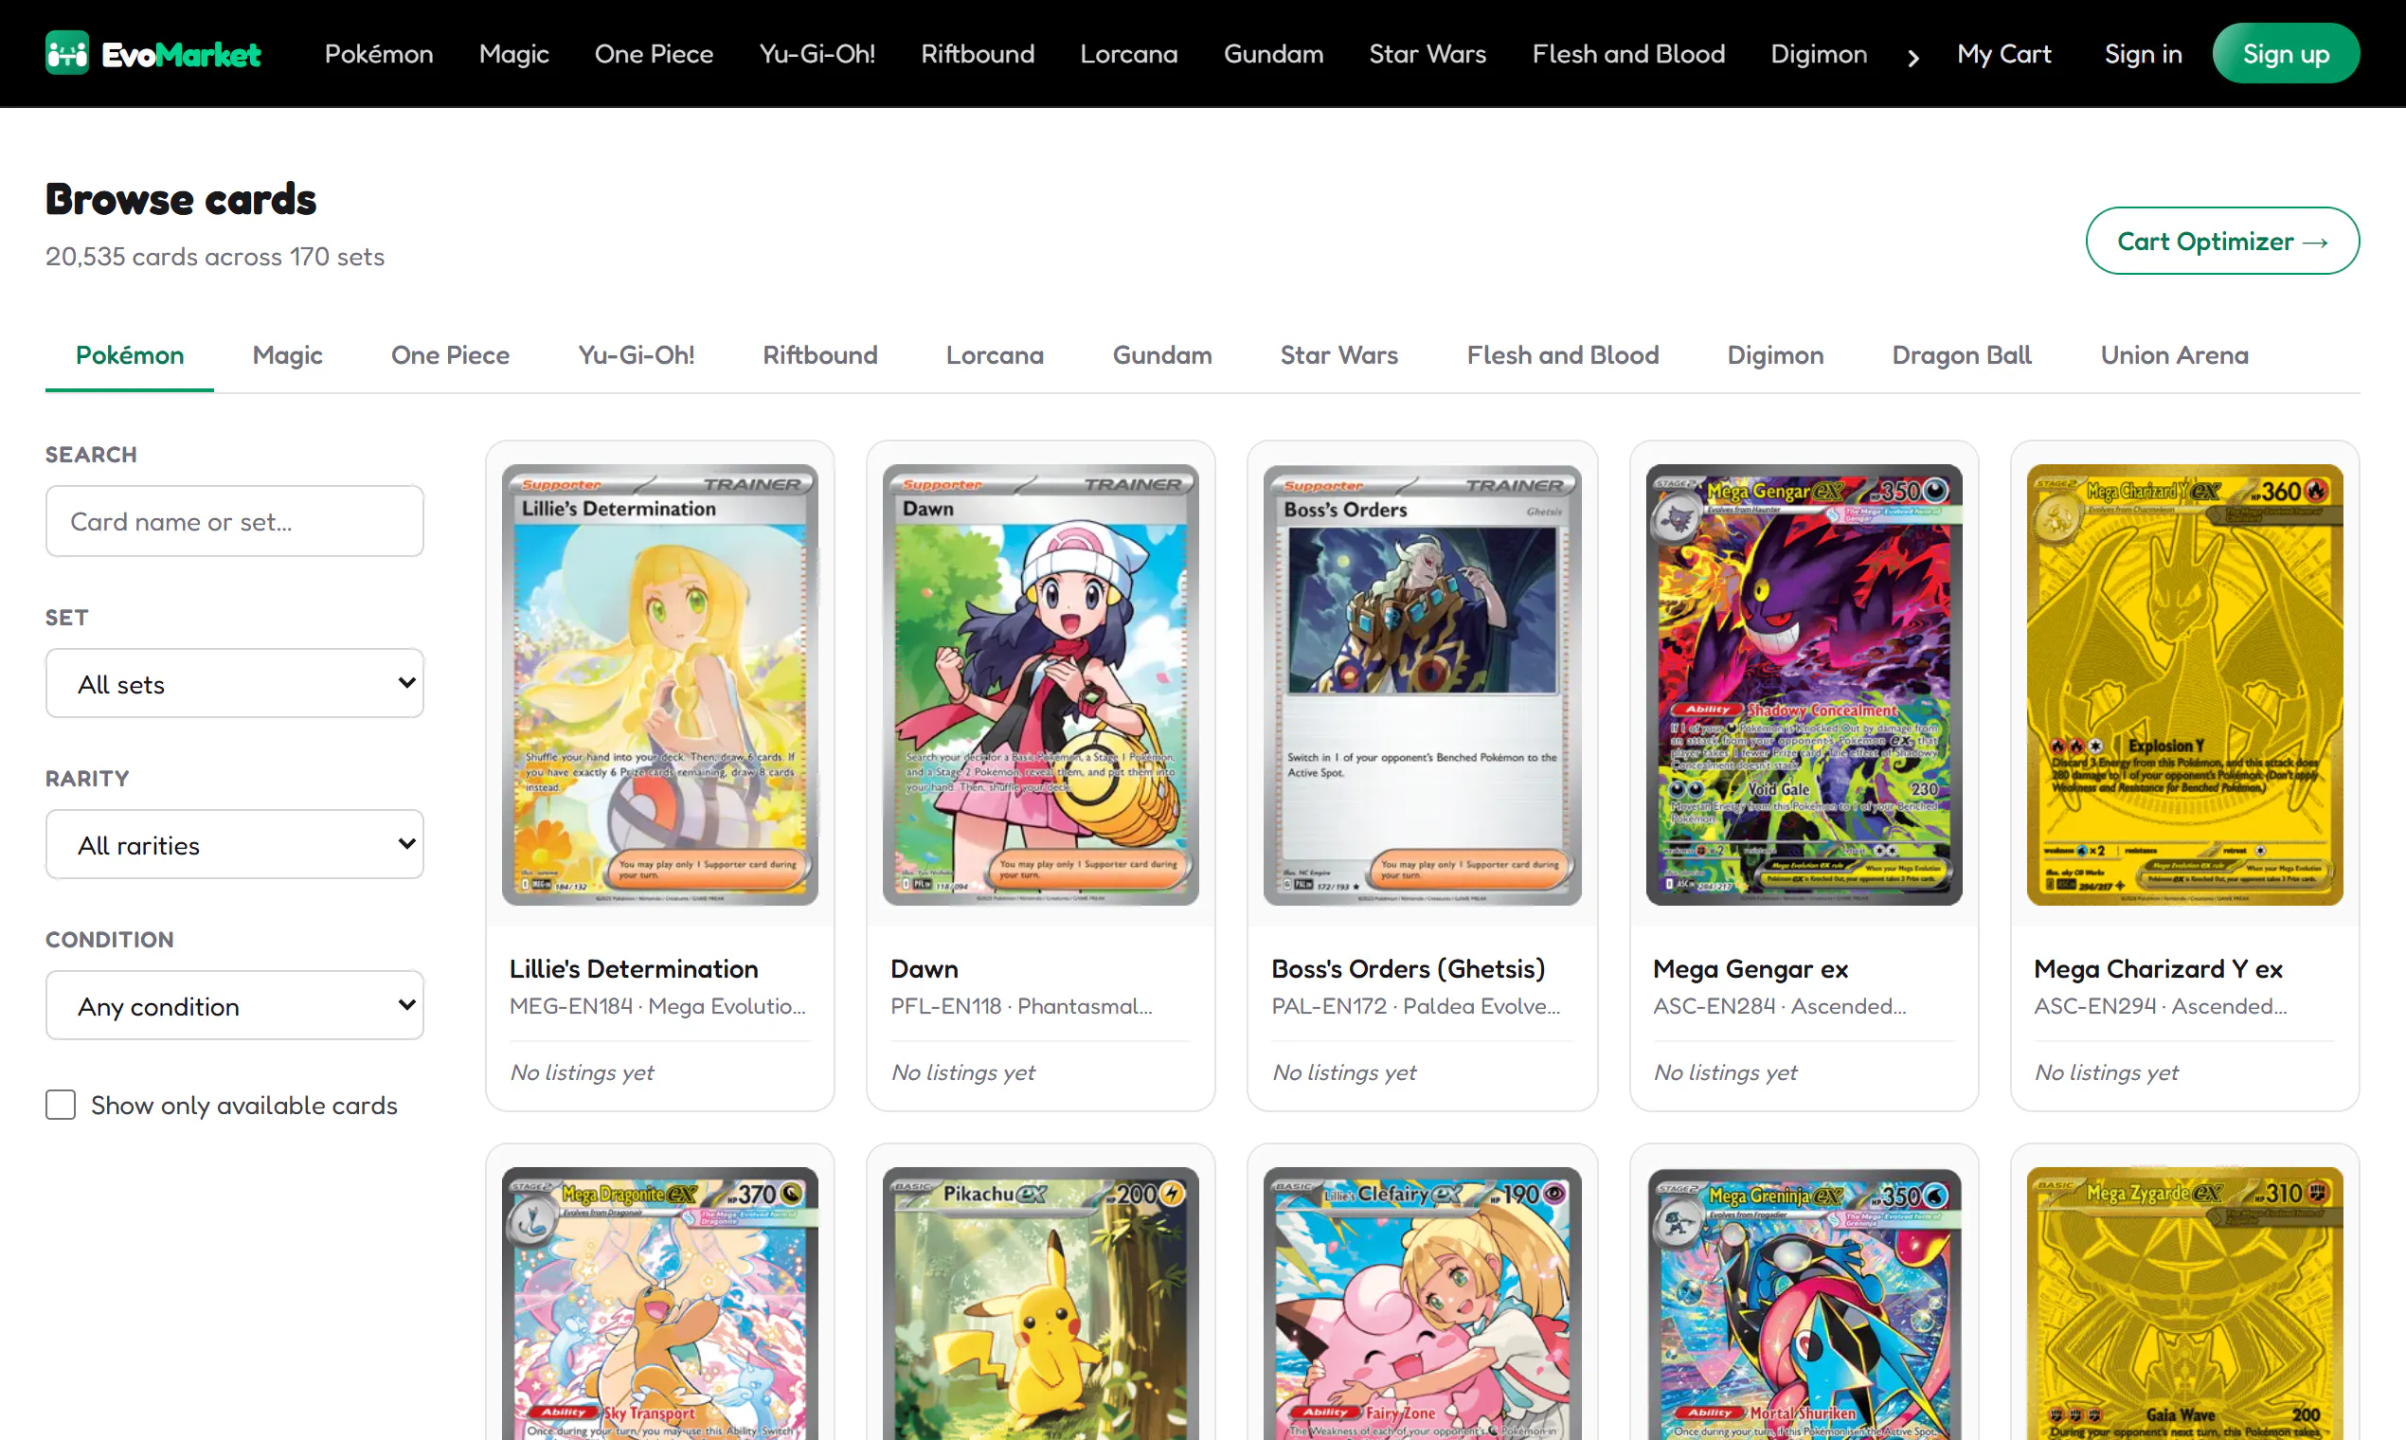This screenshot has height=1440, width=2406.
Task: Switch to the Dragon Ball category tab
Action: pyautogui.click(x=1962, y=355)
